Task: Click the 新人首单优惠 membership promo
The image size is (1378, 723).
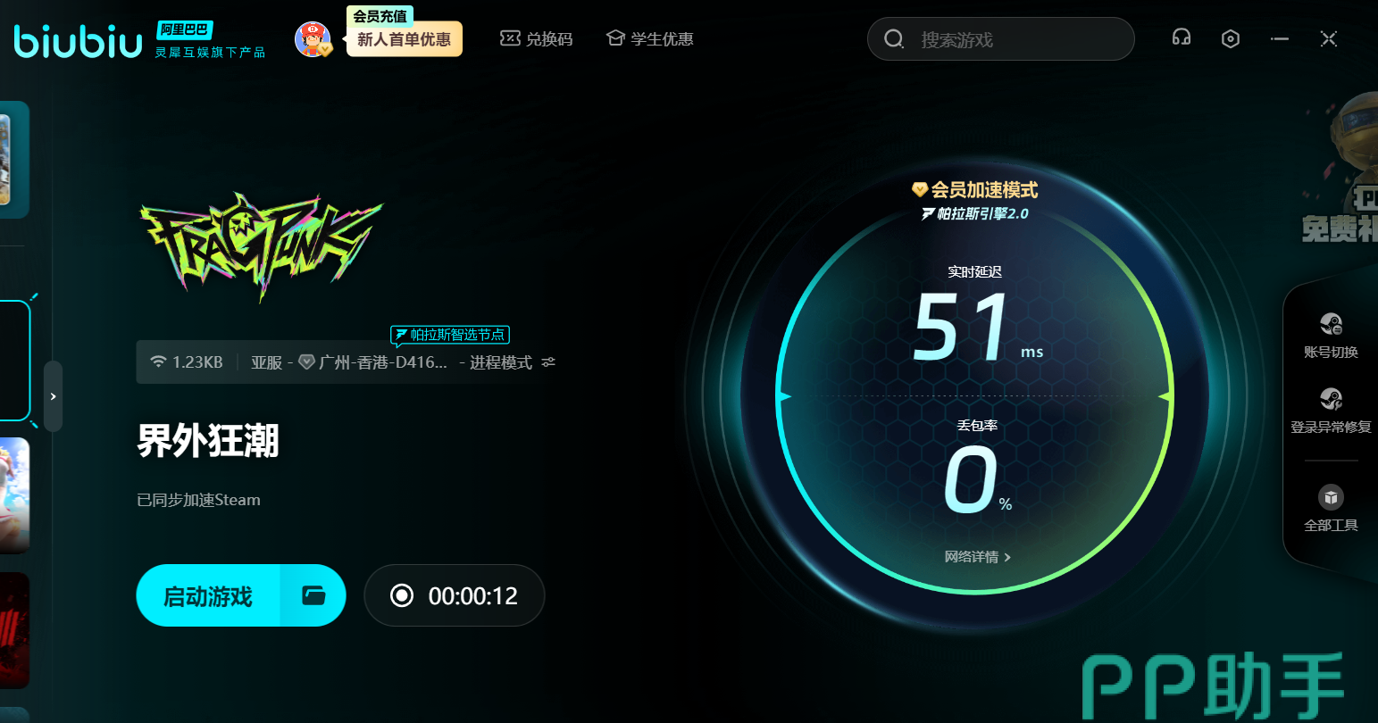Action: [x=404, y=39]
